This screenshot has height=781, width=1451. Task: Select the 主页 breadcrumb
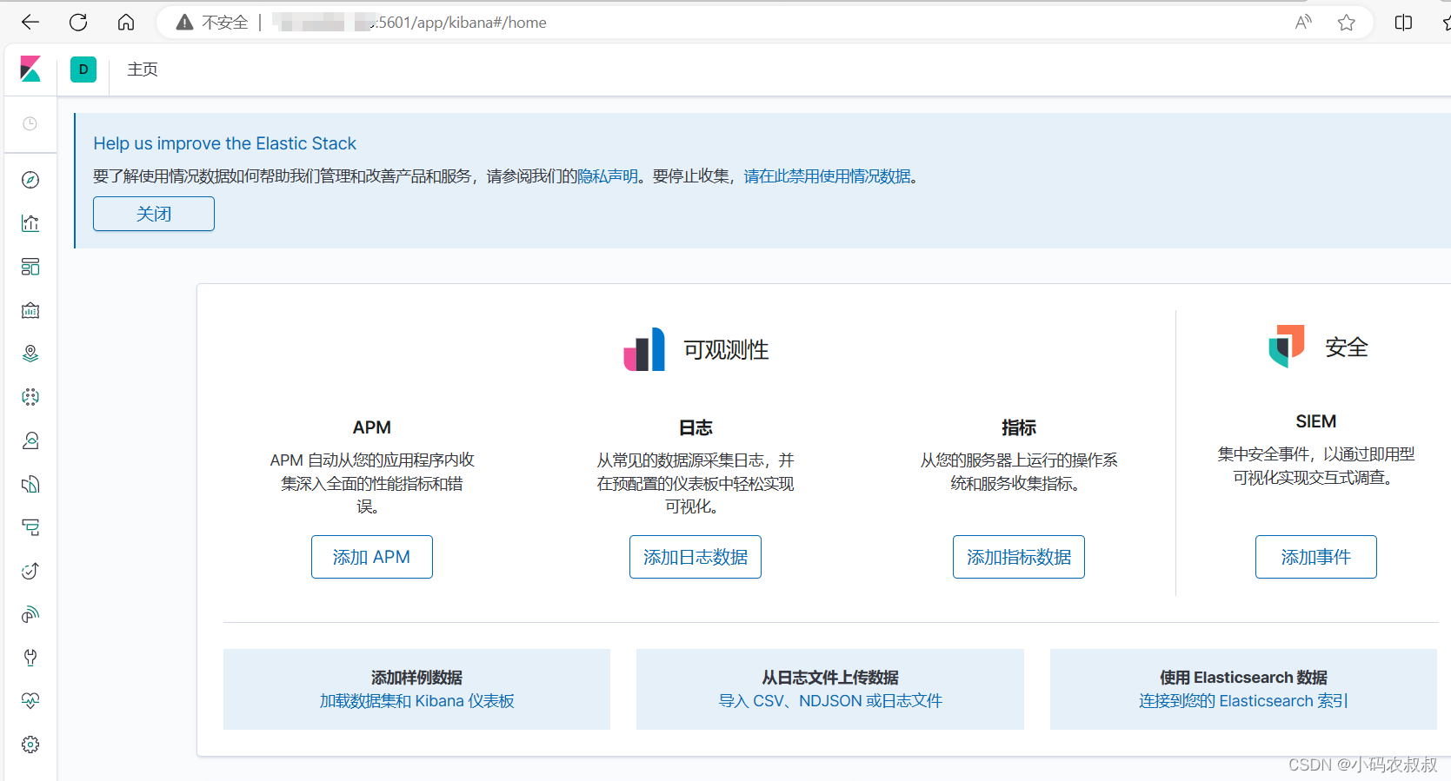tap(143, 69)
